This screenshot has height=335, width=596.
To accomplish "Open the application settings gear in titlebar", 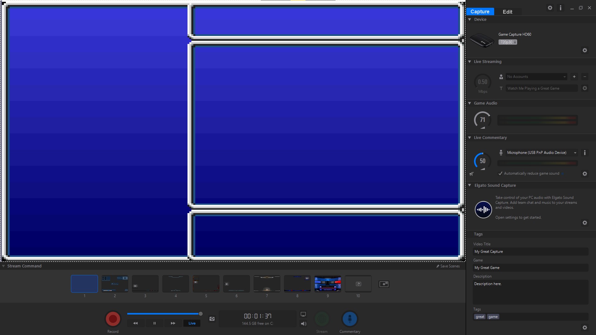I will click(x=549, y=8).
